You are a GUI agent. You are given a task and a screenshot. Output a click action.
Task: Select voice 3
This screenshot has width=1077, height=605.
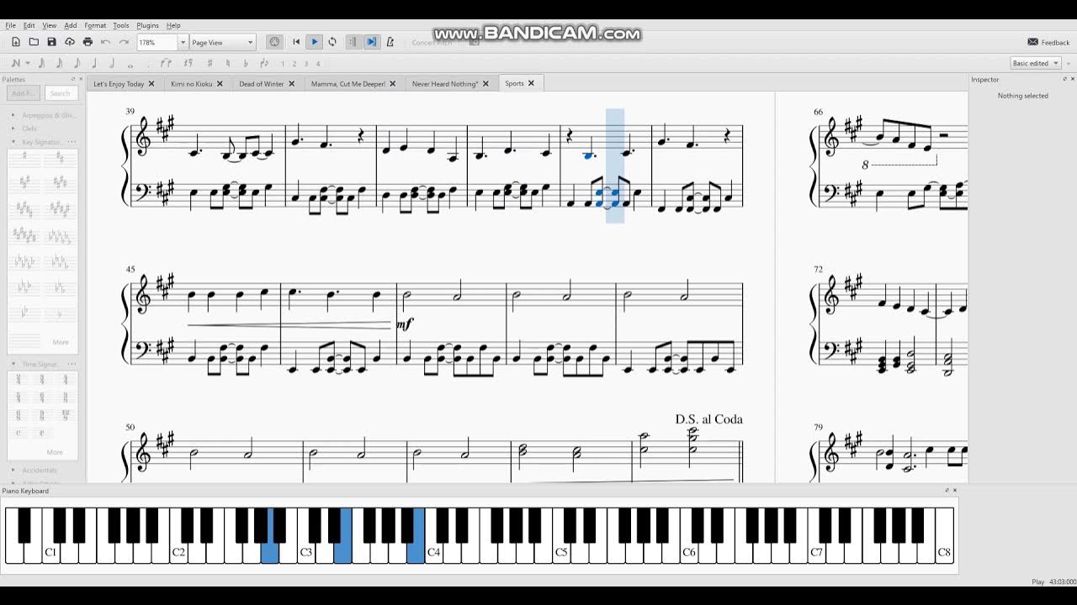coord(306,64)
